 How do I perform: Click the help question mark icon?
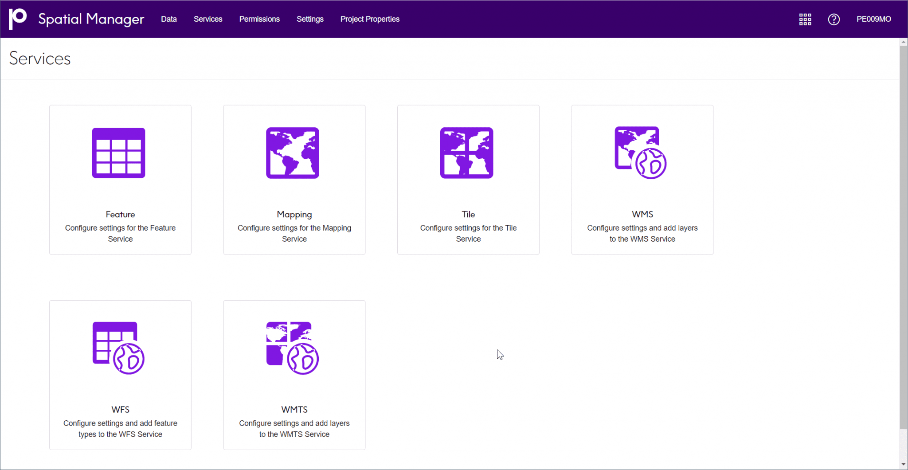[x=834, y=19]
